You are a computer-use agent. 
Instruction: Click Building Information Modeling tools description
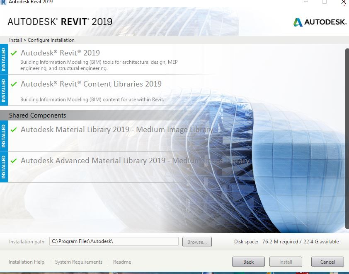(x=99, y=65)
